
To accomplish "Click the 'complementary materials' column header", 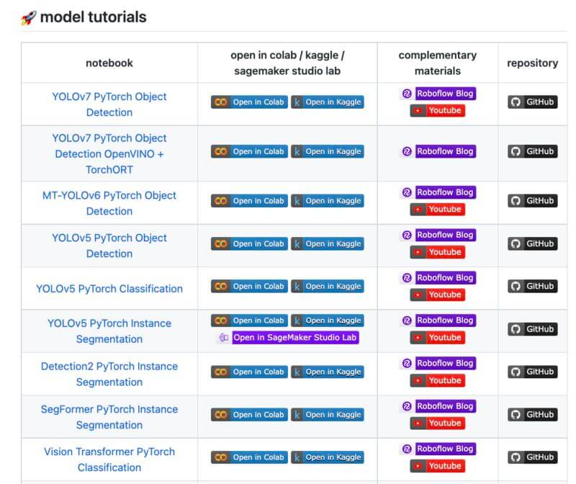I will coord(438,63).
